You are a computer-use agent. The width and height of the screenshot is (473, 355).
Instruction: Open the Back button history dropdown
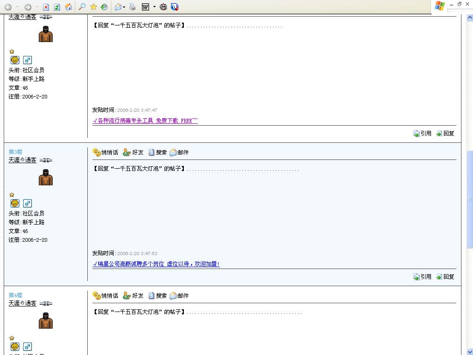pyautogui.click(x=18, y=7)
